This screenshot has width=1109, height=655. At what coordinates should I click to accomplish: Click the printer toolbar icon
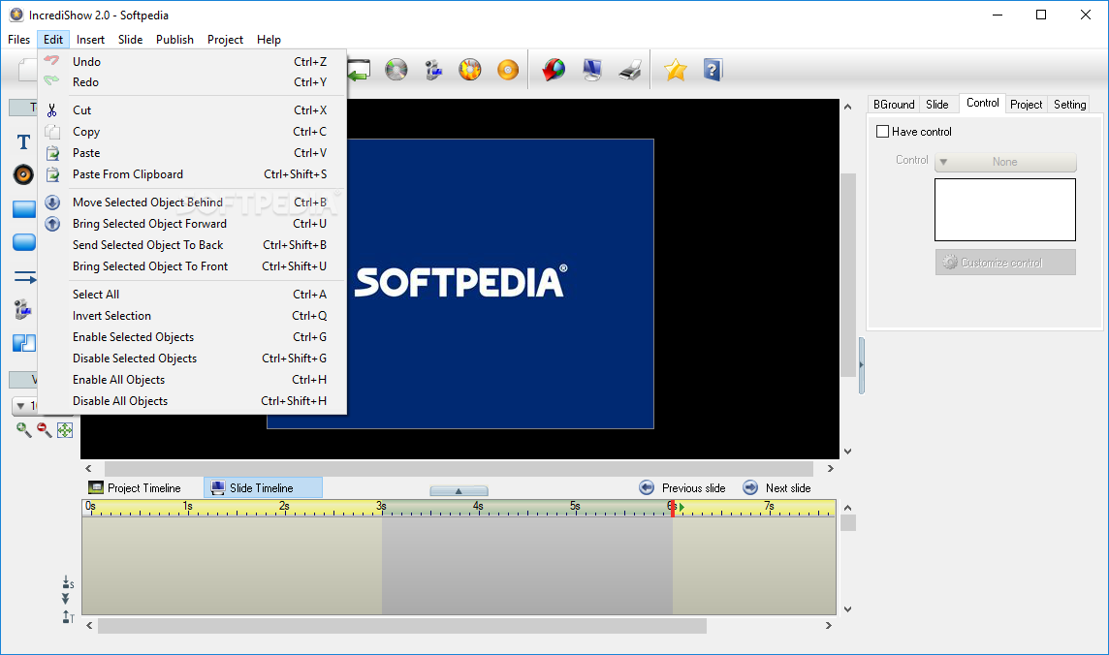629,70
